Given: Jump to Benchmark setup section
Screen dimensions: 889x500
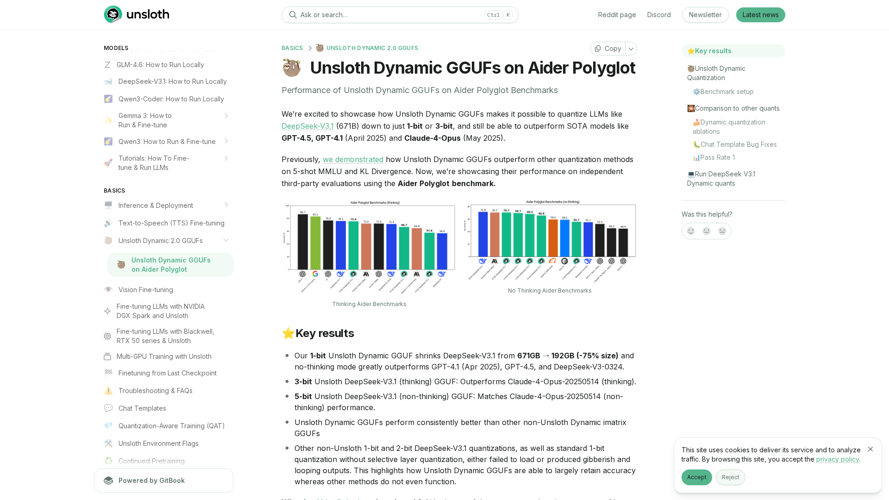Looking at the screenshot, I should [726, 92].
